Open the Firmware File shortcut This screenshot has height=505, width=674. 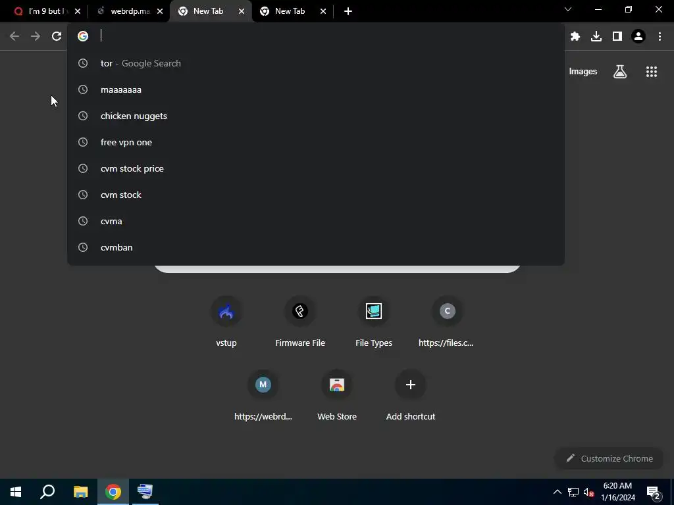[x=300, y=321]
